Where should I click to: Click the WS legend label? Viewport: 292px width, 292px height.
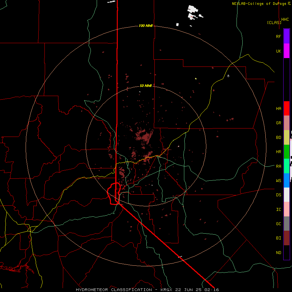[x=279, y=180]
